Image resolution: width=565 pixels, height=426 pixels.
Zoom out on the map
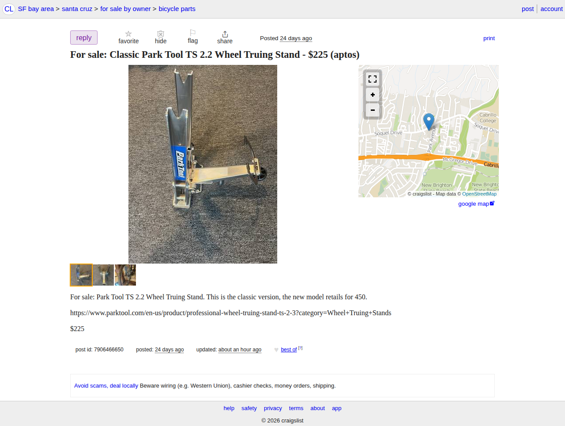(x=373, y=110)
